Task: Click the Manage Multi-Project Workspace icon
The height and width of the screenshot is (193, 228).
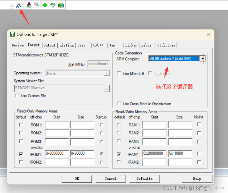Action: 37,5
